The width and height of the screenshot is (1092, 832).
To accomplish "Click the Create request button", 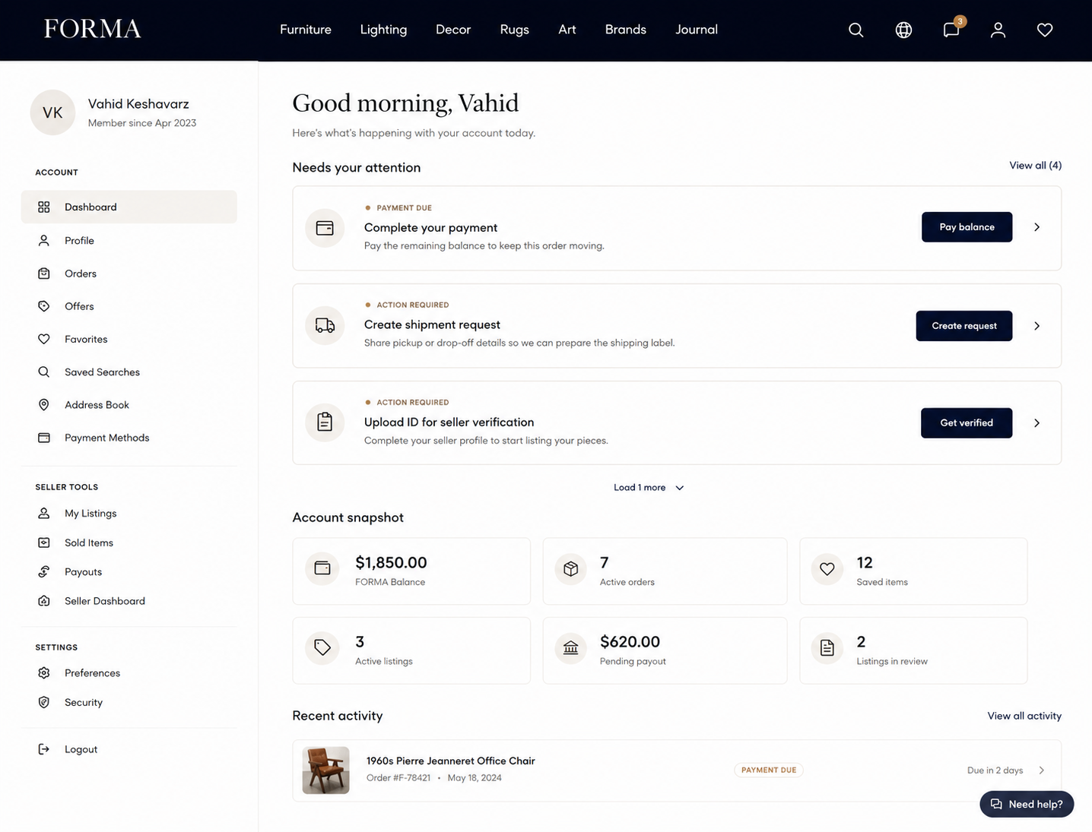I will [964, 326].
